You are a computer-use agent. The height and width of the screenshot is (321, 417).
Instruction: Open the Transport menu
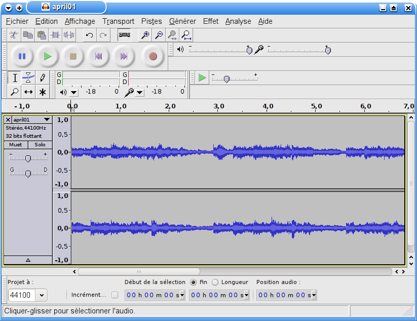pos(119,21)
